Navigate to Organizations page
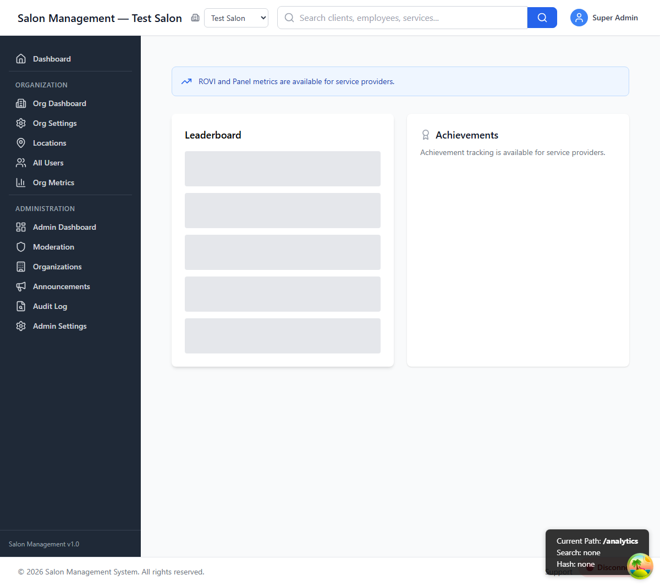The image size is (660, 586). [x=57, y=267]
